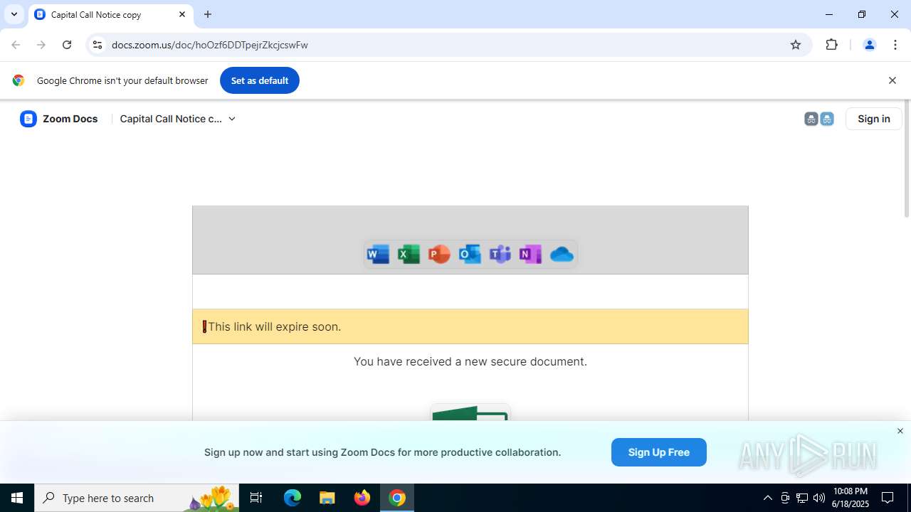Open the taskbar clock showing 10:08 PM
The width and height of the screenshot is (911, 512).
[x=851, y=498]
